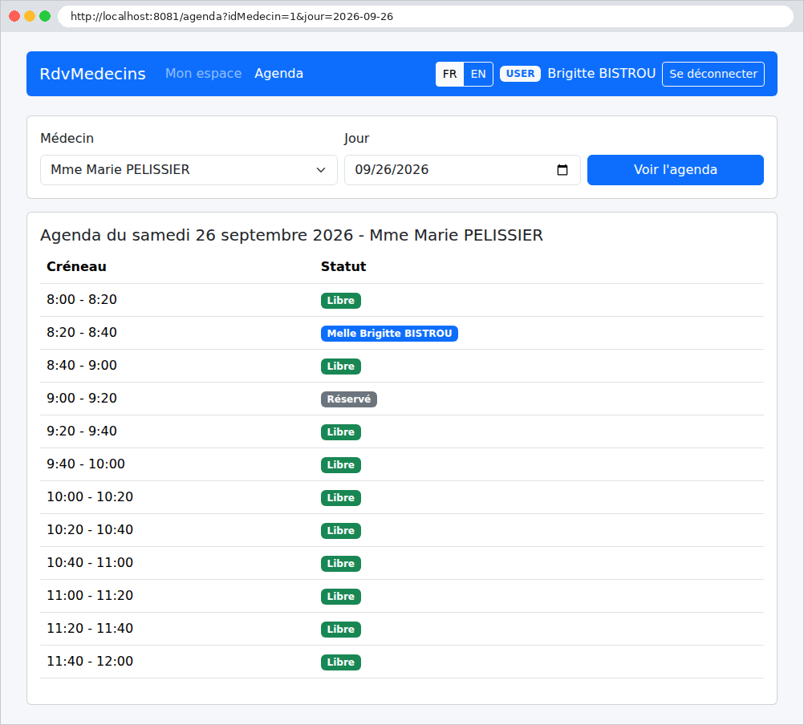Focus the Jour date input field
The width and height of the screenshot is (804, 725).
[462, 169]
